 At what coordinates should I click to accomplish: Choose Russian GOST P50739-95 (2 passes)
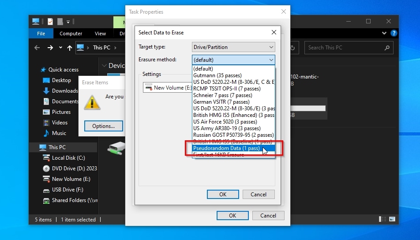233,135
